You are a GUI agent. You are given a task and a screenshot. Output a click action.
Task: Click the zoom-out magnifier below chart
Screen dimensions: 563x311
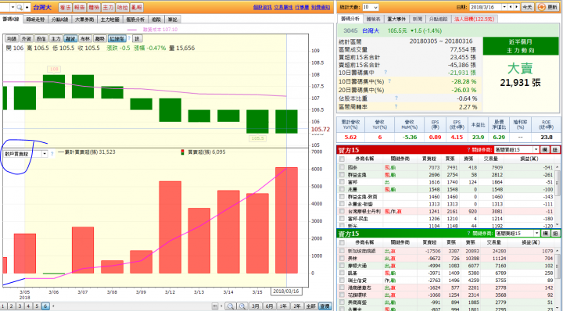tap(231, 306)
